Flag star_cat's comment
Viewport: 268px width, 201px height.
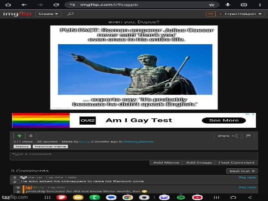[243, 177]
